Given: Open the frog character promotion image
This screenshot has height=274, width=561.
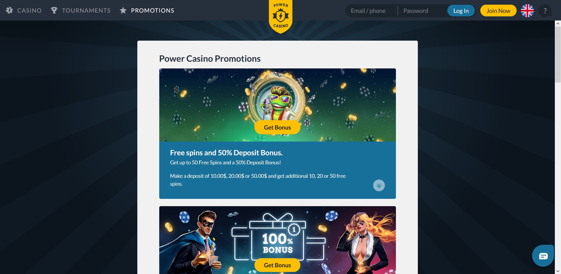Looking at the screenshot, I should click(277, 99).
